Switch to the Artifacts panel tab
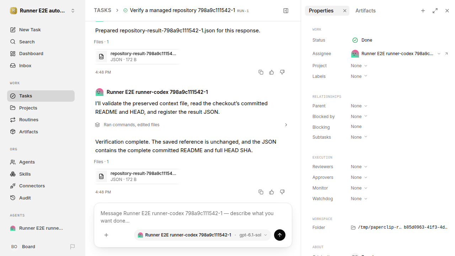This screenshot has height=256, width=455. 365,11
